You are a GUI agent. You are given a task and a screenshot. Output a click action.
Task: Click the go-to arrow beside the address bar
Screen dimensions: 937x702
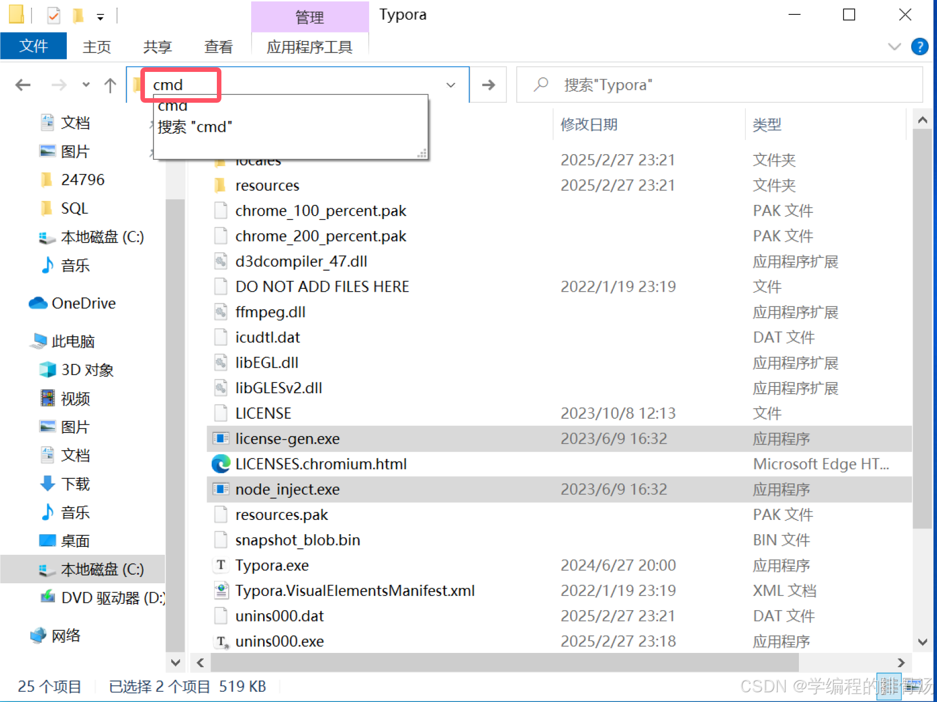488,84
